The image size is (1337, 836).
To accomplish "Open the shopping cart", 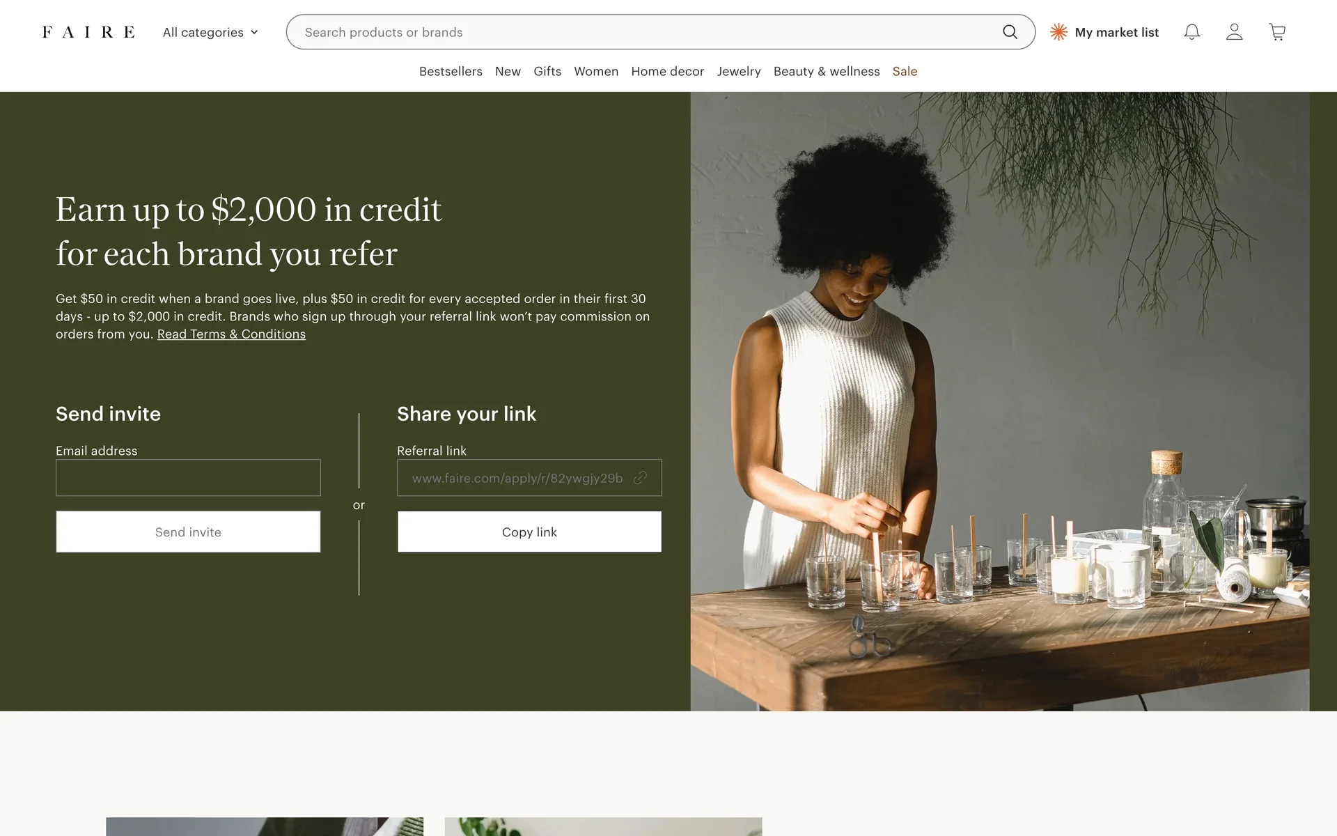I will point(1277,32).
